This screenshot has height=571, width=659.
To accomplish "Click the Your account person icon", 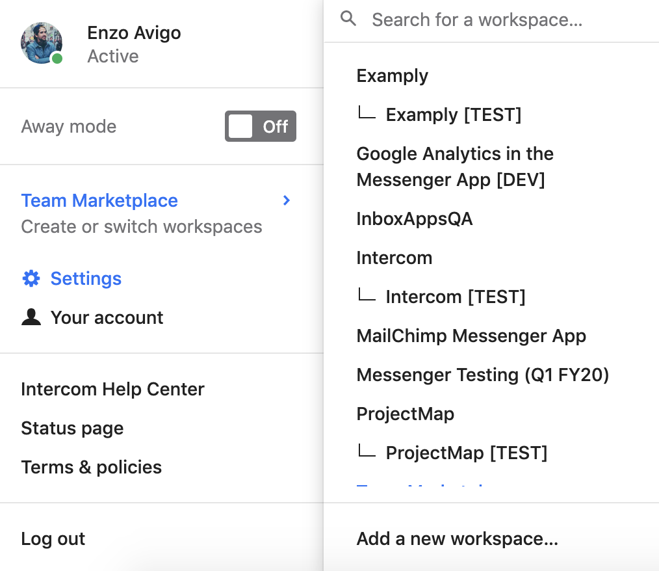I will 31,317.
